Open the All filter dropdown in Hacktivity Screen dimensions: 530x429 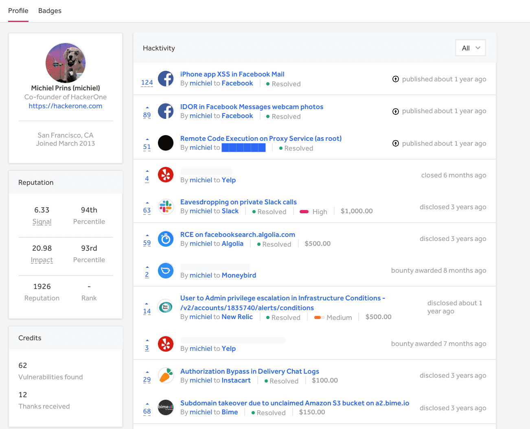(471, 48)
